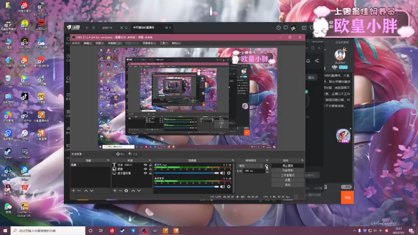
Task: Pop out the Sources dock panel
Action: (150, 160)
